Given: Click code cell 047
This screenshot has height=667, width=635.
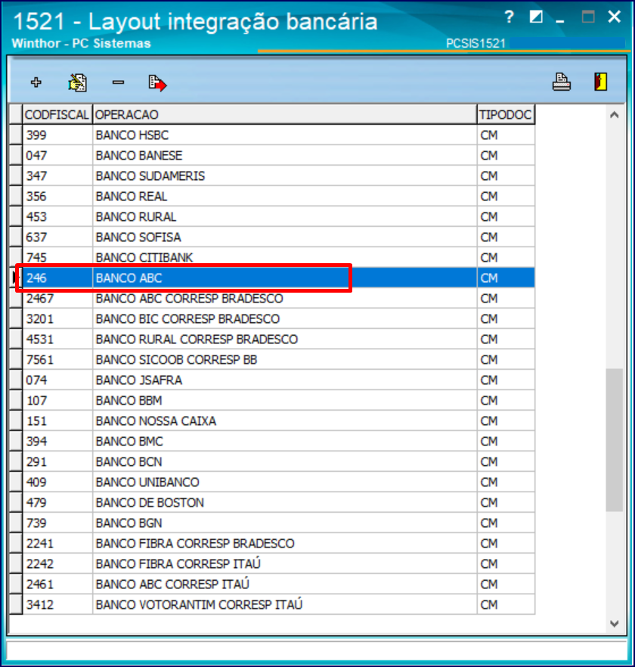Looking at the screenshot, I should coord(57,156).
